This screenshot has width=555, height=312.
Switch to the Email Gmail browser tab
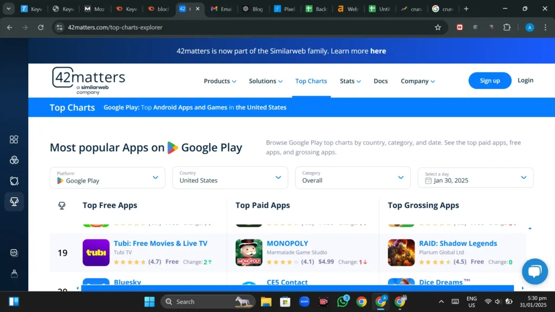tap(221, 9)
